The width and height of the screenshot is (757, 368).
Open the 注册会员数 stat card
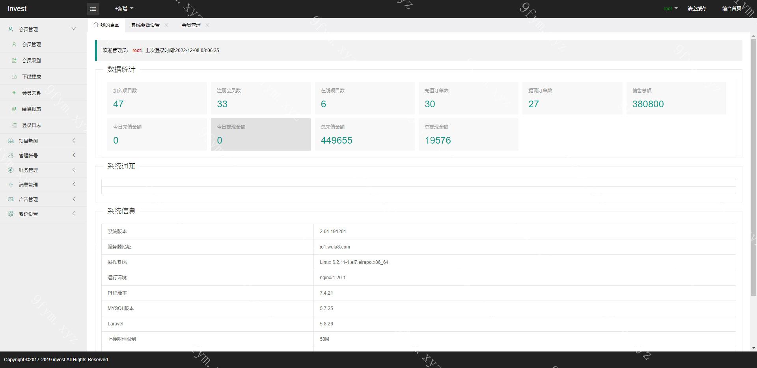point(261,98)
